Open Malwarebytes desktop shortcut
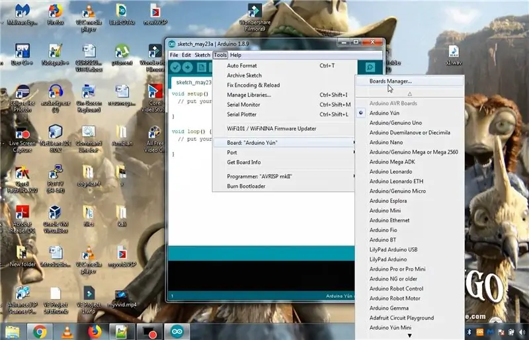529x340 pixels. 22,14
